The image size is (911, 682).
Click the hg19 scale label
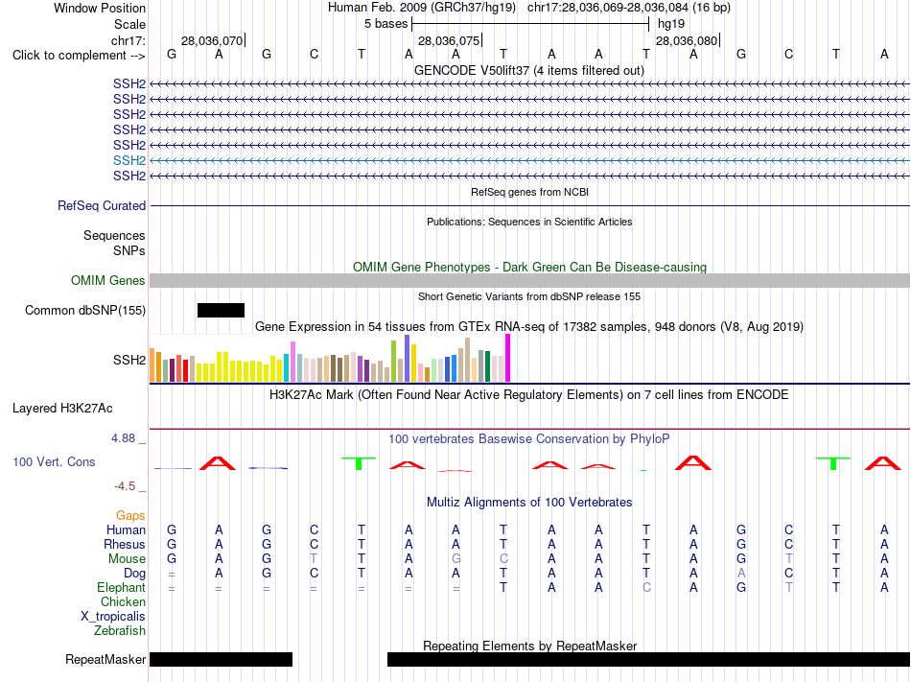(x=671, y=24)
